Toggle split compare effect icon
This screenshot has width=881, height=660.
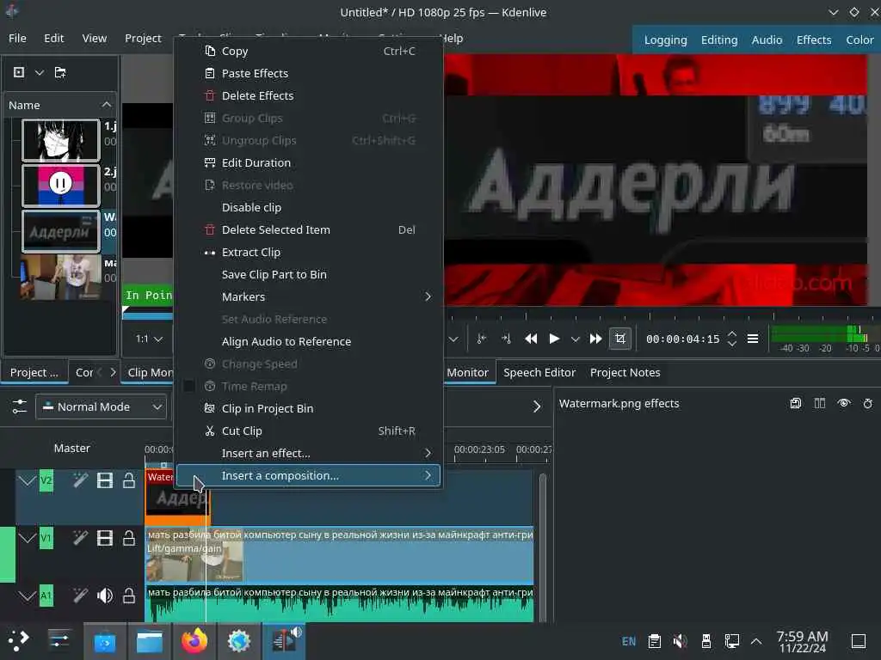click(820, 404)
